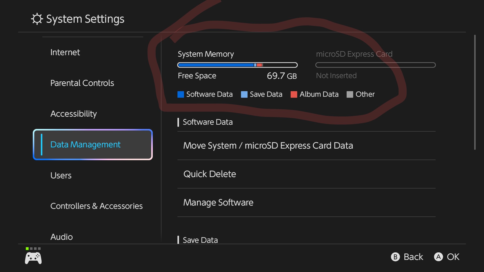The height and width of the screenshot is (272, 484).
Task: Open the Internet settings category
Action: (x=65, y=52)
